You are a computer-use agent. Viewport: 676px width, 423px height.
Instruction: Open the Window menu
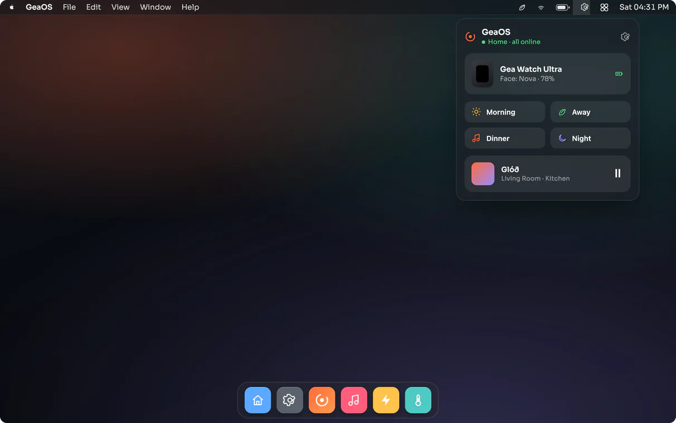click(x=156, y=7)
